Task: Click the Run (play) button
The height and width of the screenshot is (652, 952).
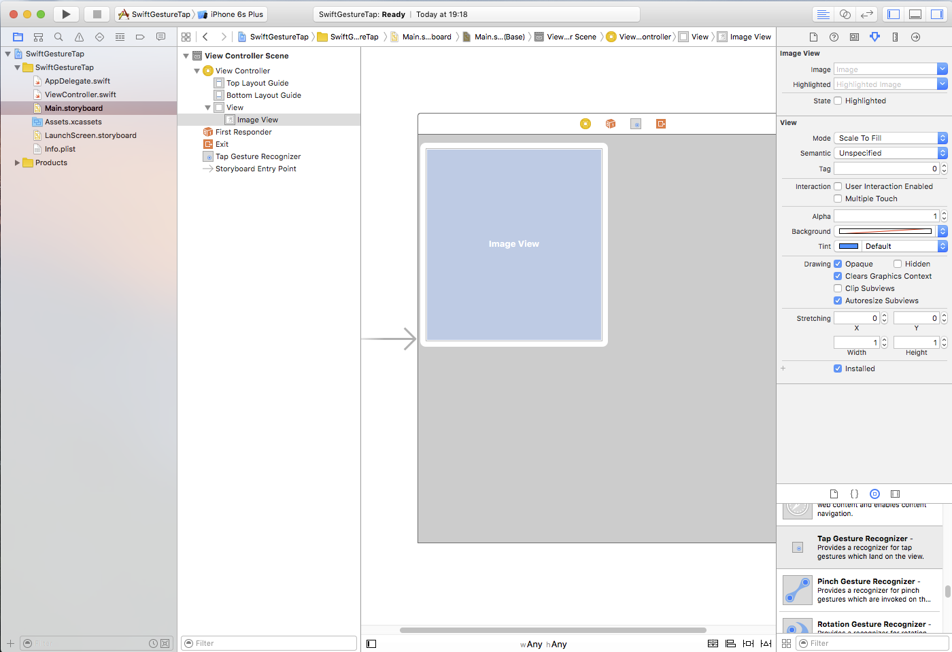Action: 66,14
